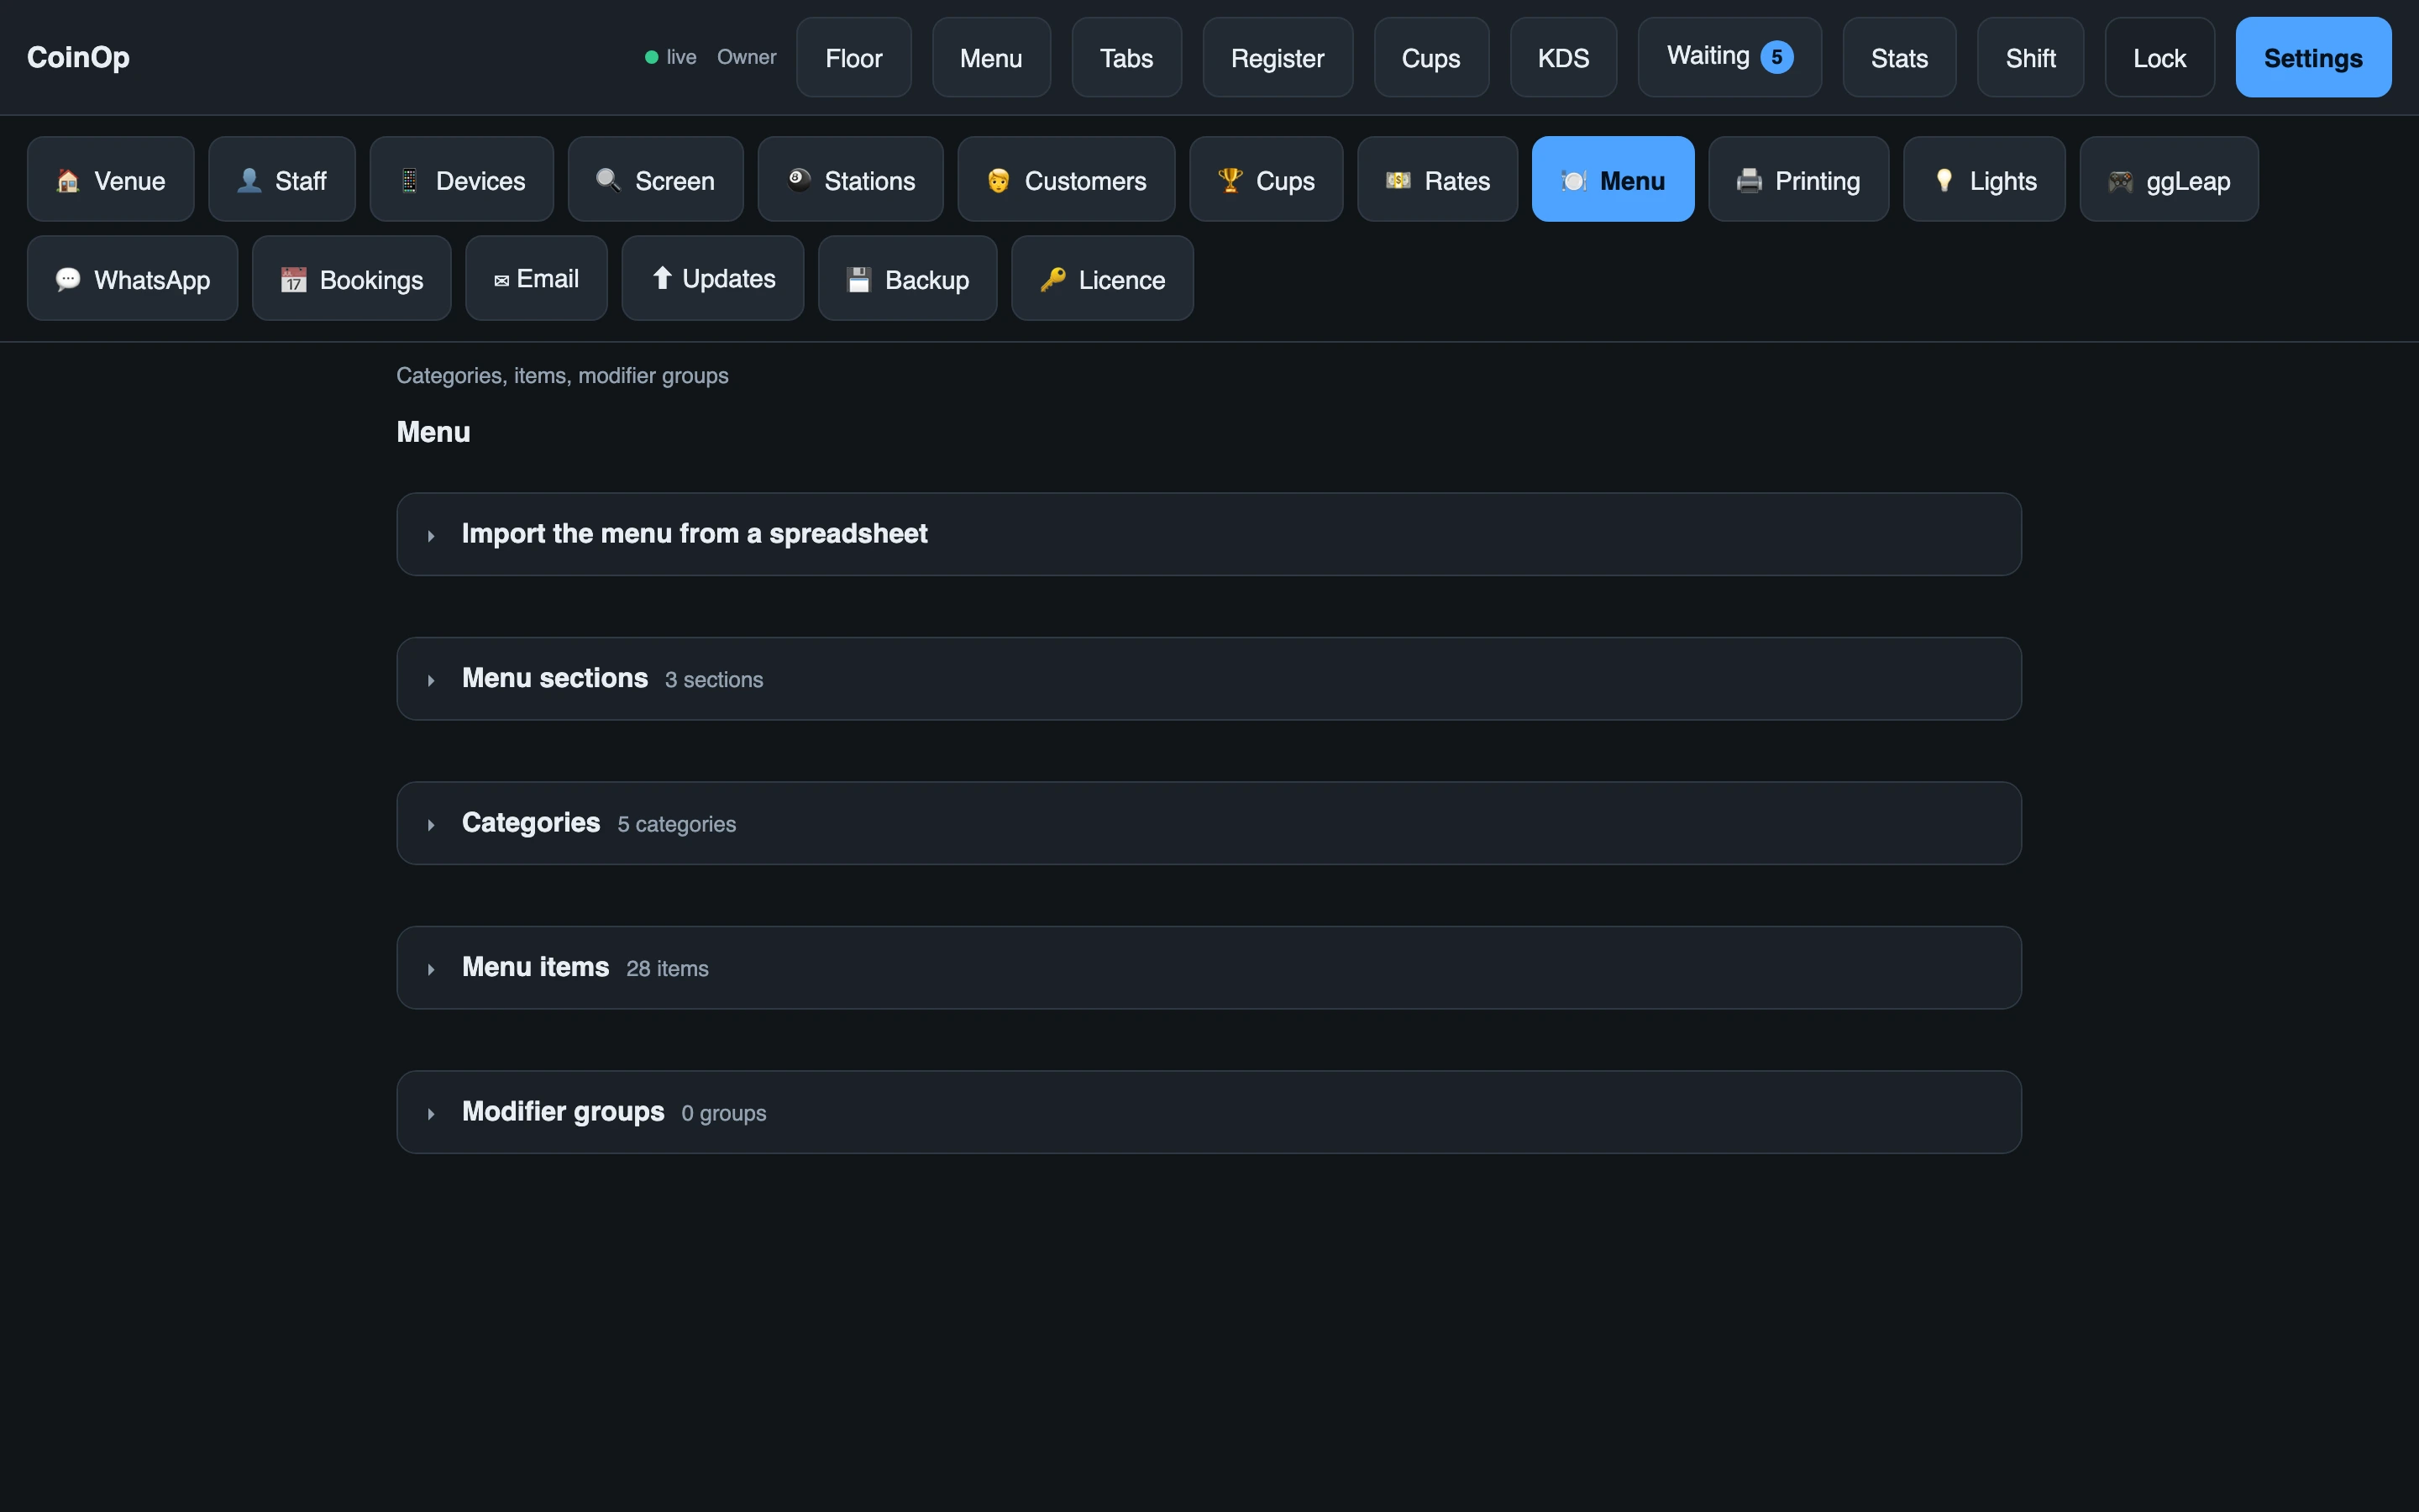This screenshot has width=2419, height=1512.
Task: Expand Import the menu from a spreadsheet
Action: [x=1209, y=534]
